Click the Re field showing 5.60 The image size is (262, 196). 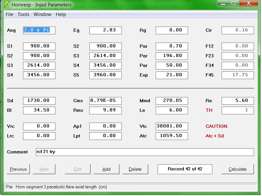tap(238, 101)
